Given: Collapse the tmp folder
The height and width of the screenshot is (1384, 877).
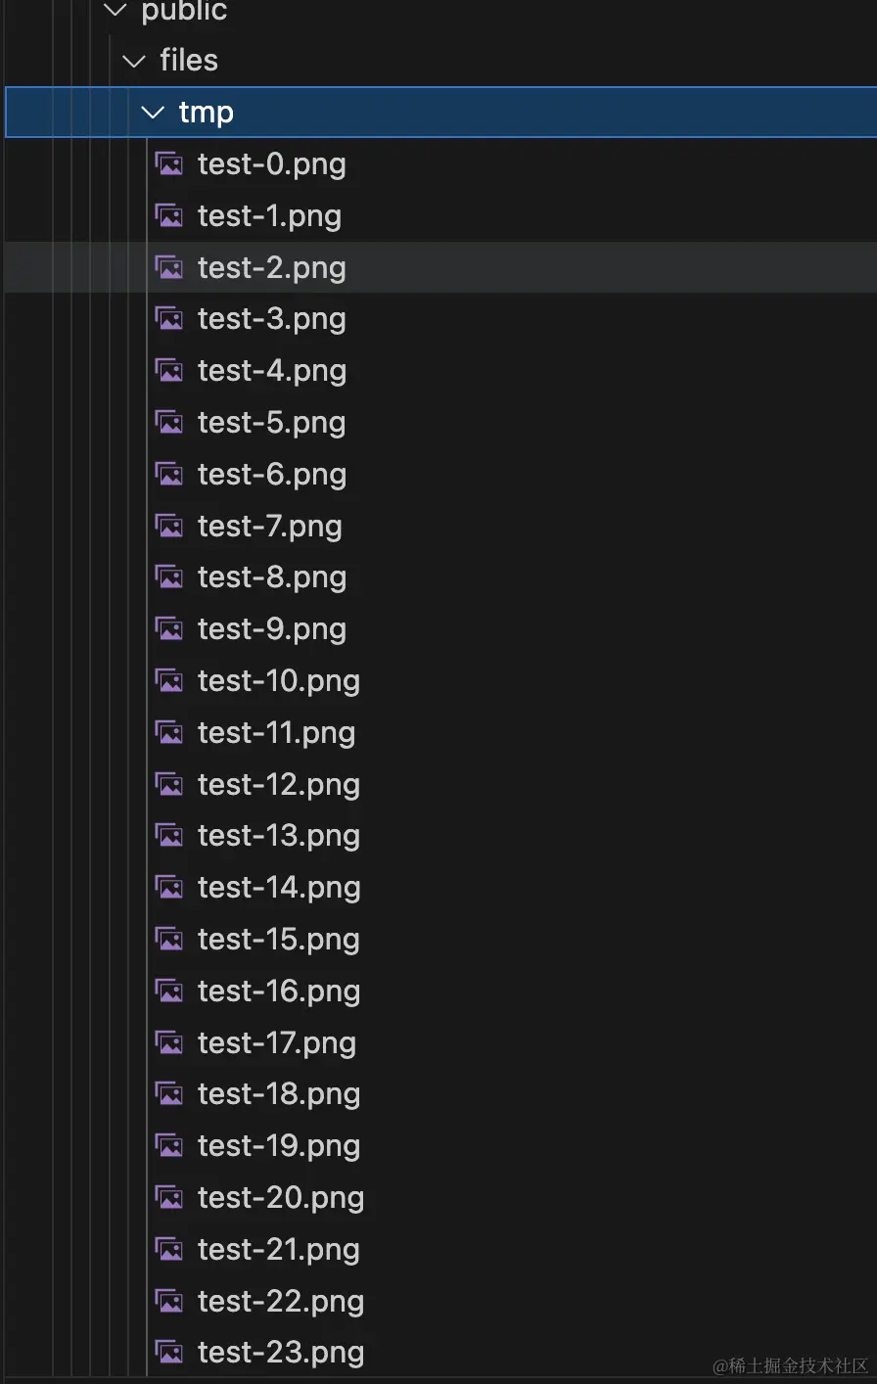Looking at the screenshot, I should click(153, 112).
